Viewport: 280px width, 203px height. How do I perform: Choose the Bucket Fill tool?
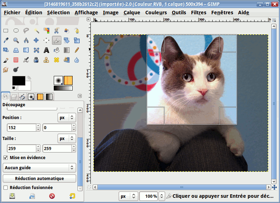(57, 50)
